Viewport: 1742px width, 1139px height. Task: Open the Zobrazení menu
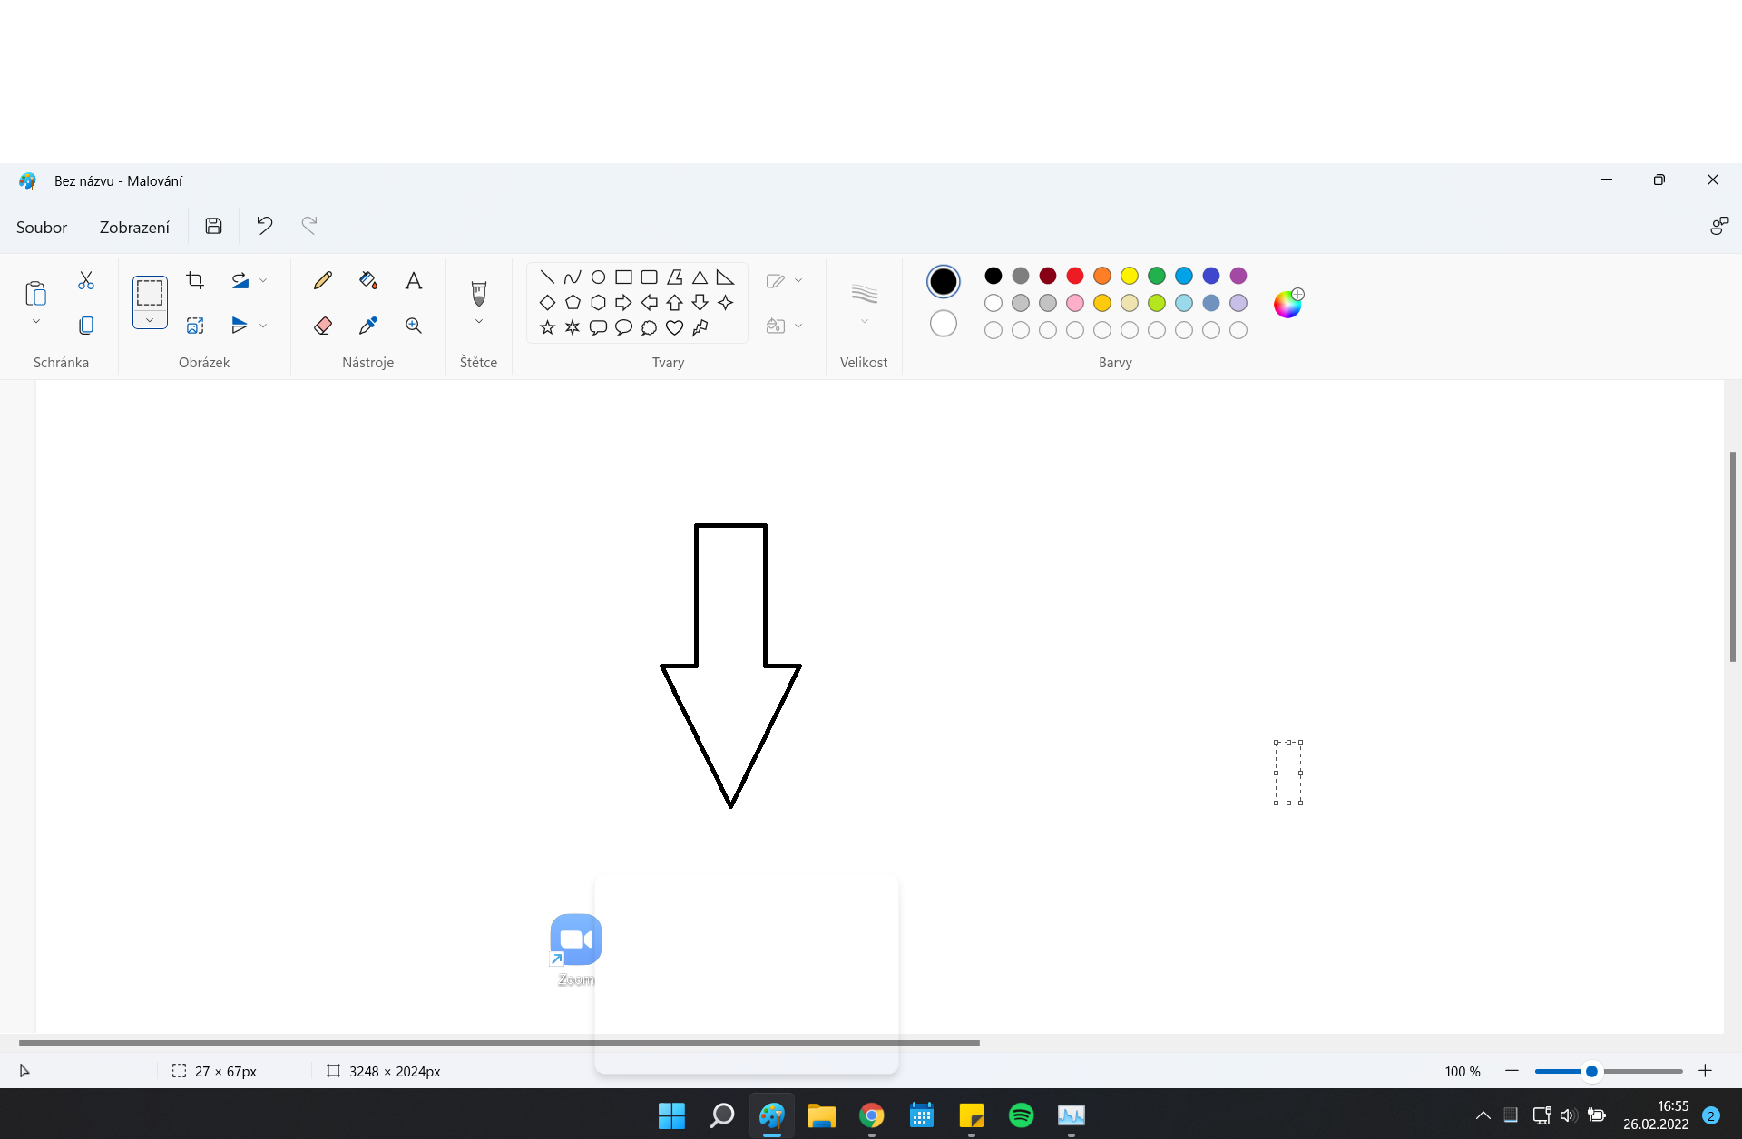(134, 227)
